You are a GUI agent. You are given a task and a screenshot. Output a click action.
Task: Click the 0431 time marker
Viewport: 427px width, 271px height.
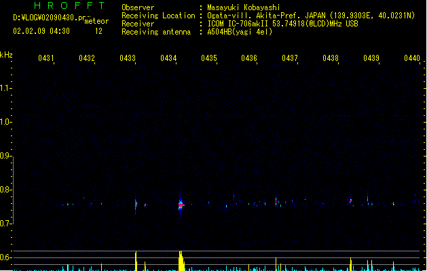click(x=45, y=58)
